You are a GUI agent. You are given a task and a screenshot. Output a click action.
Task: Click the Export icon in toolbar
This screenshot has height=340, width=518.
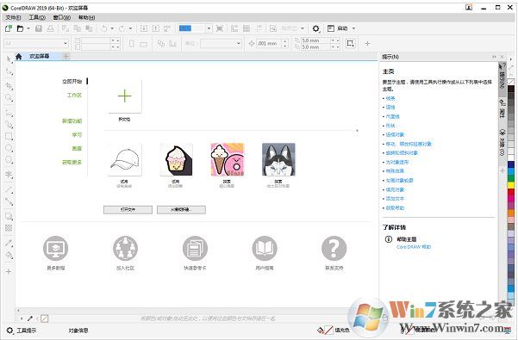[156, 28]
